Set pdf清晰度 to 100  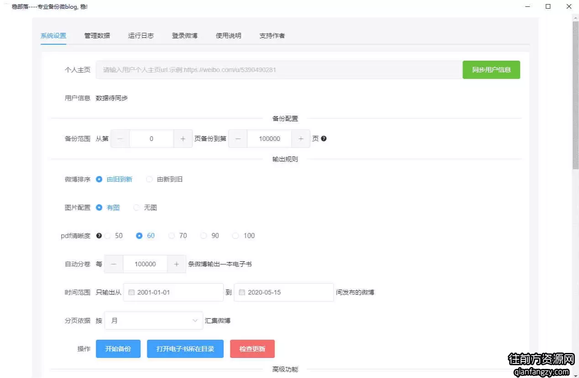(x=243, y=236)
